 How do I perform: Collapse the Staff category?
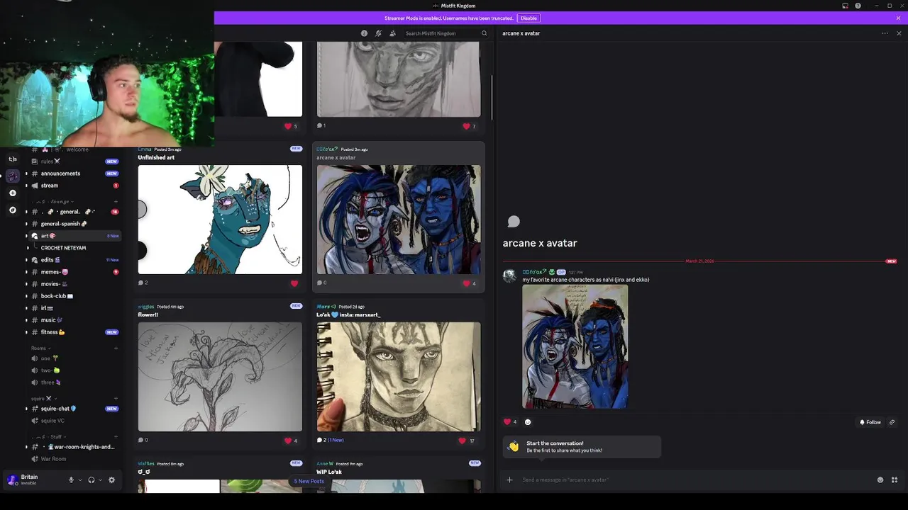tap(50, 437)
